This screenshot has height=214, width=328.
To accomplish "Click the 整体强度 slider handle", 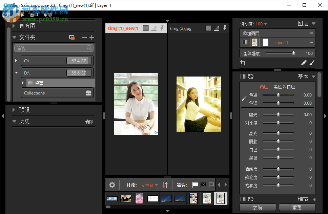I will [x=293, y=53].
